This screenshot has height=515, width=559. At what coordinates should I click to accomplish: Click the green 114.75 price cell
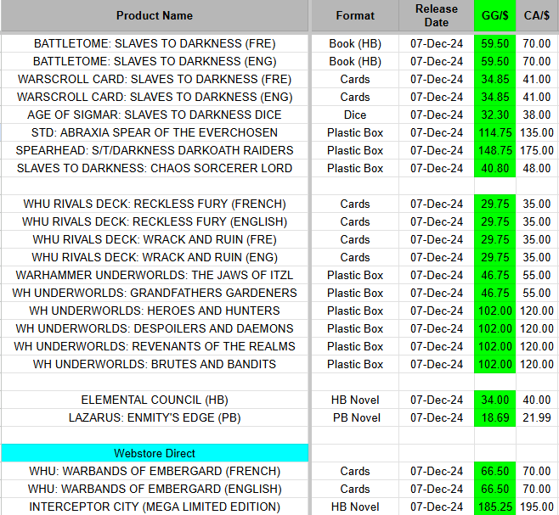coord(494,132)
